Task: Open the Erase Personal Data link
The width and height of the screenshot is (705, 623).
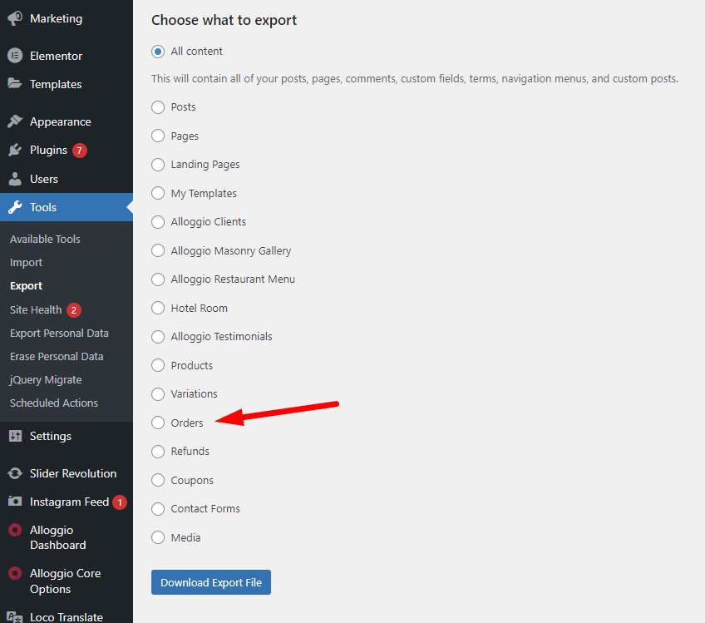Action: coord(57,357)
